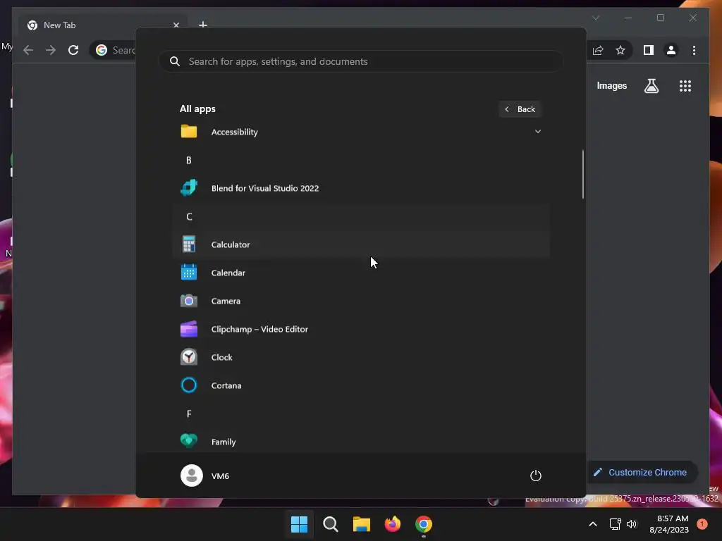Reload the Chrome page
This screenshot has width=722, height=541.
[x=73, y=50]
